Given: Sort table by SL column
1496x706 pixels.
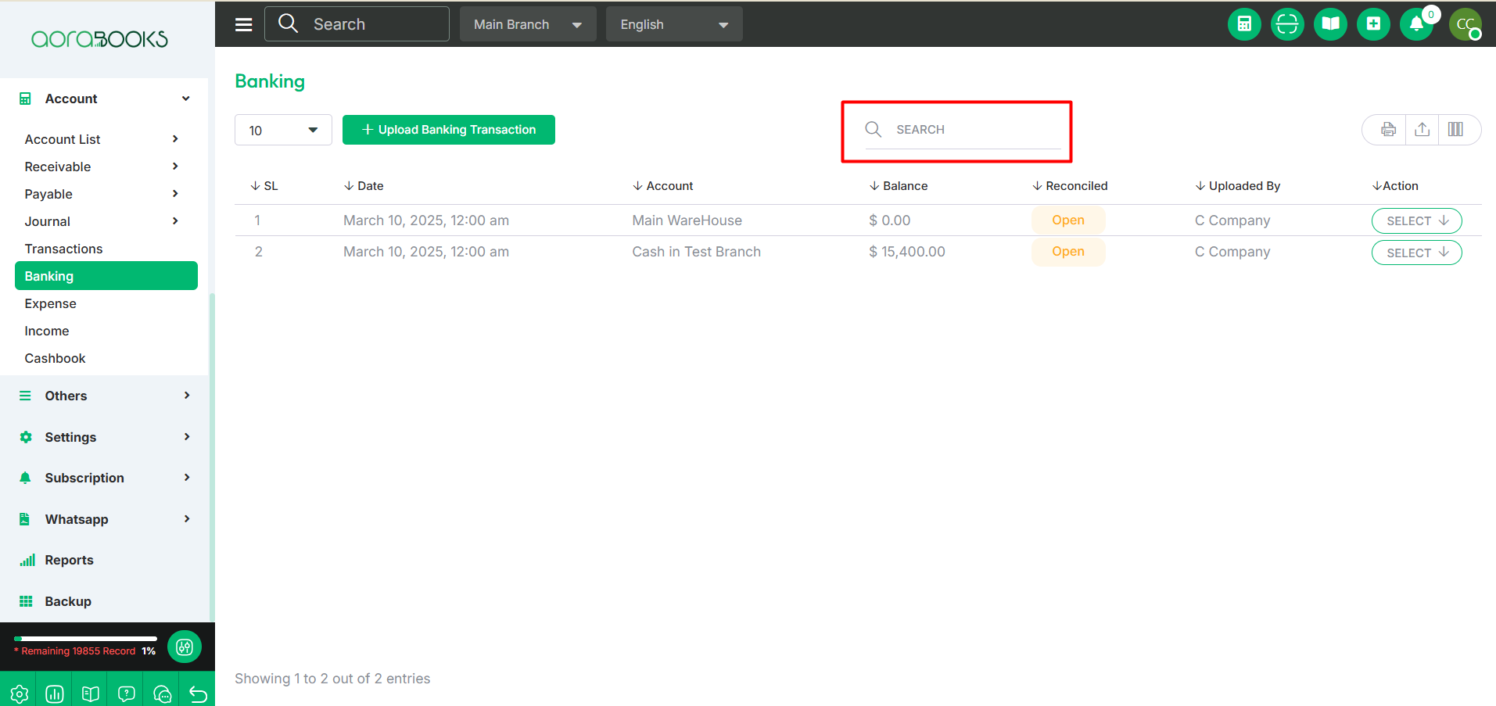Looking at the screenshot, I should (x=264, y=186).
